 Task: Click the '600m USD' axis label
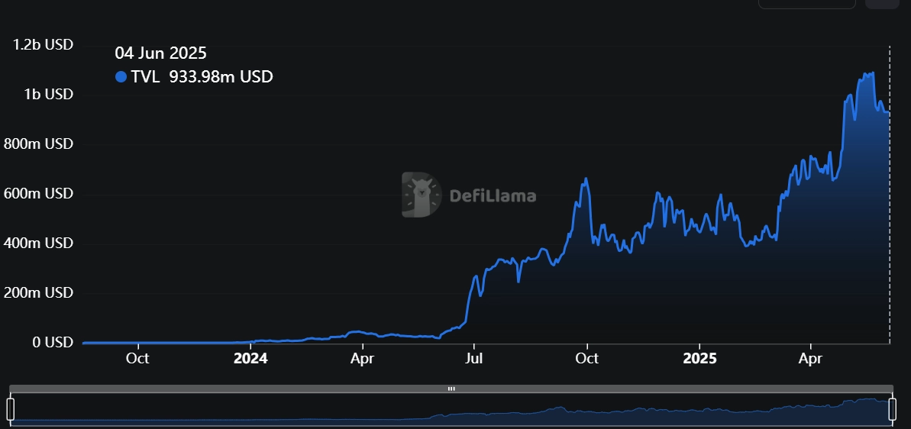(x=38, y=193)
